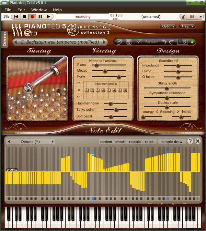Image resolution: width=206 pixels, height=231 pixels.
Task: Open the File menu
Action: coord(8,10)
